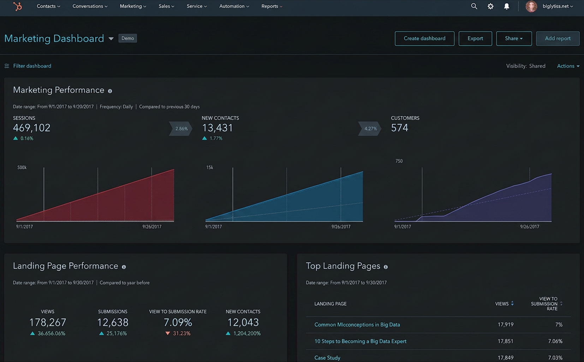Click the 2.86% conversion arrow badge
This screenshot has height=362, width=584.
coord(181,129)
